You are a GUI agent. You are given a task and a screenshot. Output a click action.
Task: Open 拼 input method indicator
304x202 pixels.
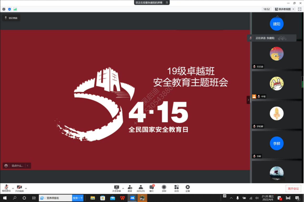[x=225, y=196]
